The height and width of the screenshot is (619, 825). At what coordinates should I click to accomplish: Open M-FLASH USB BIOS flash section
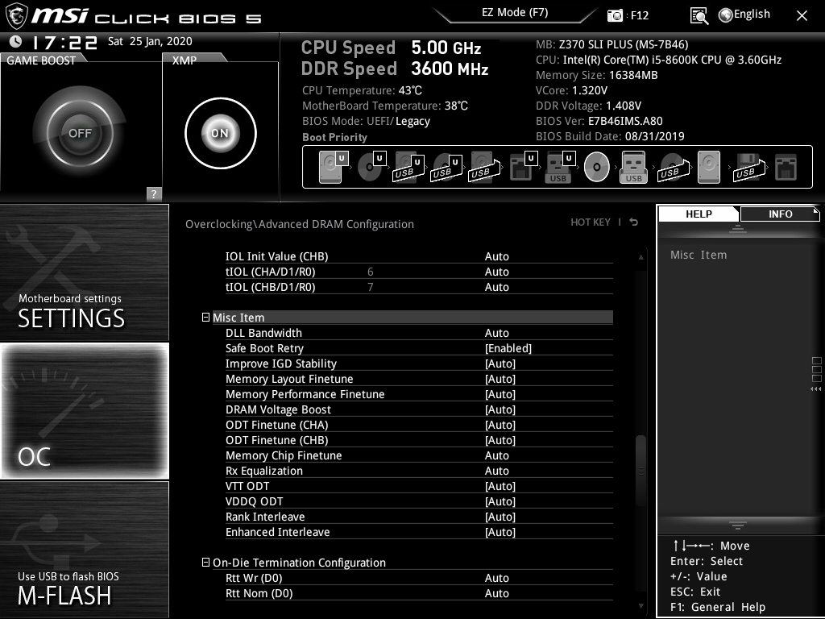pos(84,550)
